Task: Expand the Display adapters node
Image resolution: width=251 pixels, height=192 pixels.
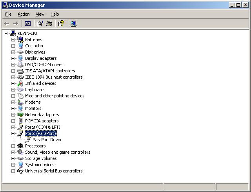Action: pos(13,58)
